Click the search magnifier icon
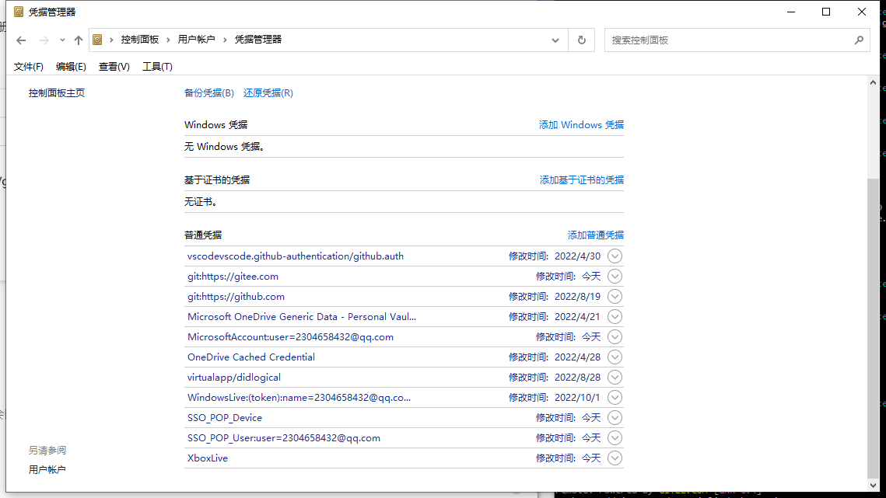The image size is (886, 498). [x=859, y=40]
